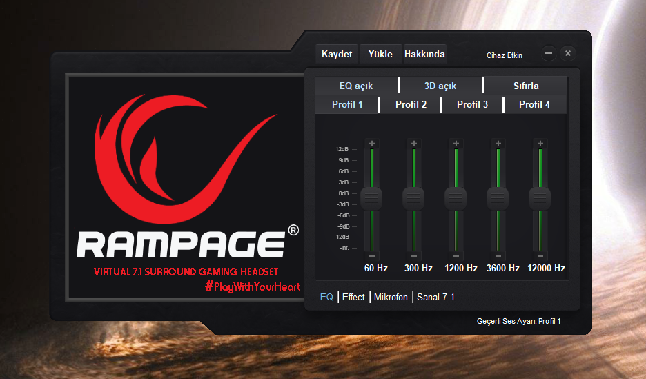Toggle the EQ açık switch
Screen dimensions: 646x379
point(356,86)
